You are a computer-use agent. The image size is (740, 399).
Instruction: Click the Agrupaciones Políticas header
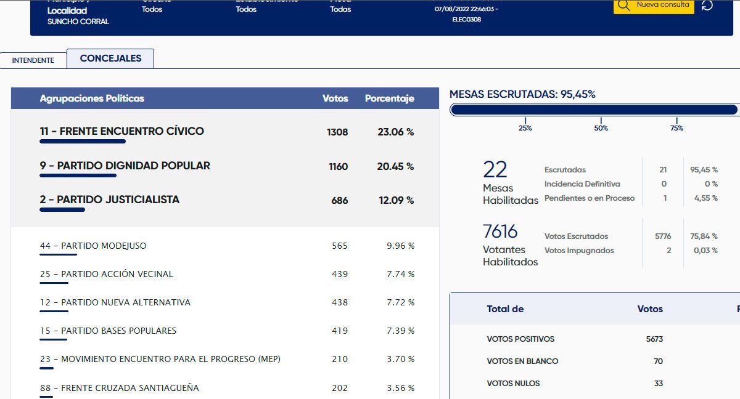(x=92, y=99)
